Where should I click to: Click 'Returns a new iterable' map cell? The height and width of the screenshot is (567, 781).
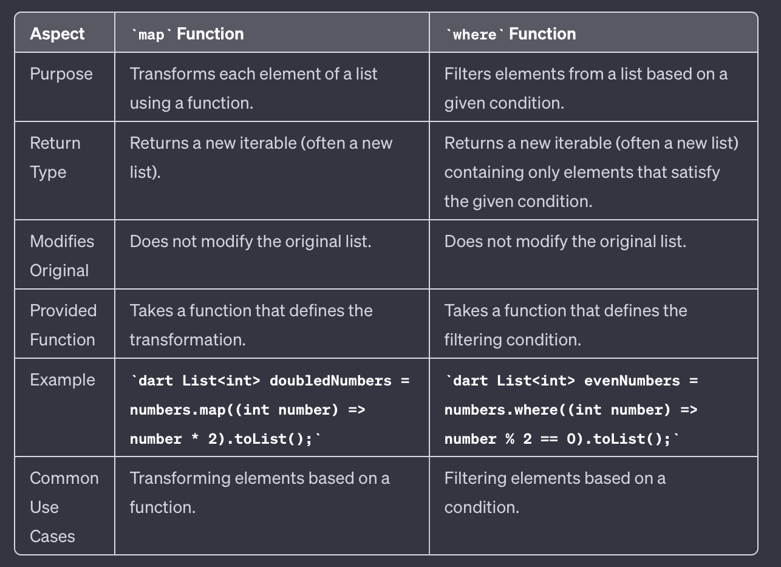pyautogui.click(x=261, y=158)
